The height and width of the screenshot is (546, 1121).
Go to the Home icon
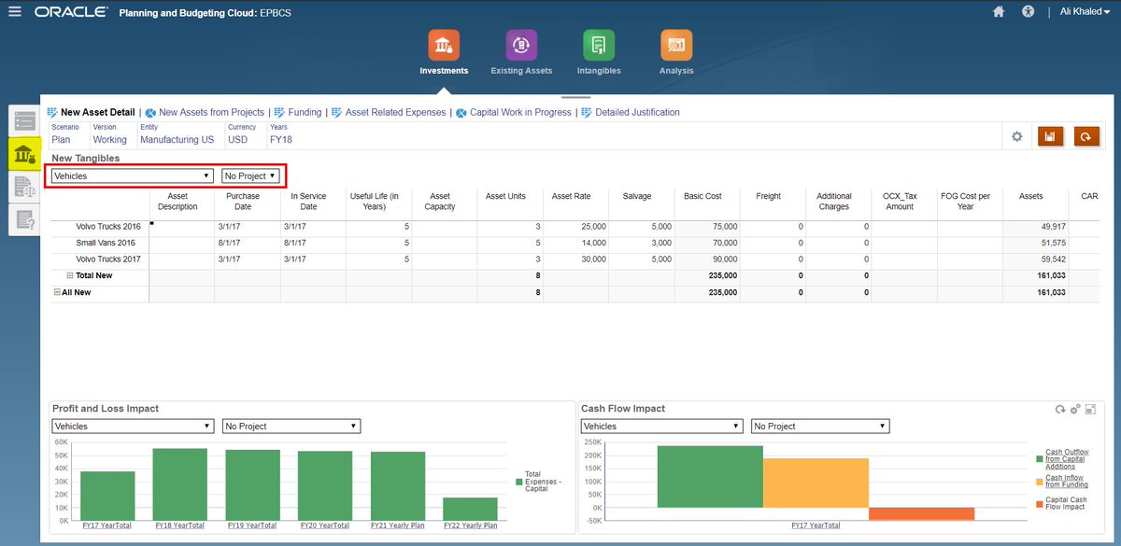999,12
